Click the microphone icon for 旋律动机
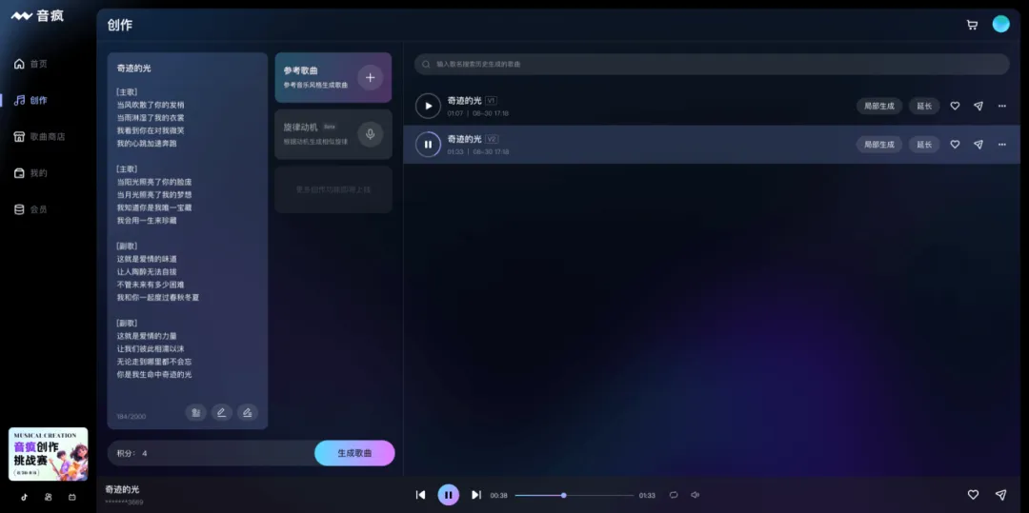The width and height of the screenshot is (1029, 513). (x=371, y=134)
